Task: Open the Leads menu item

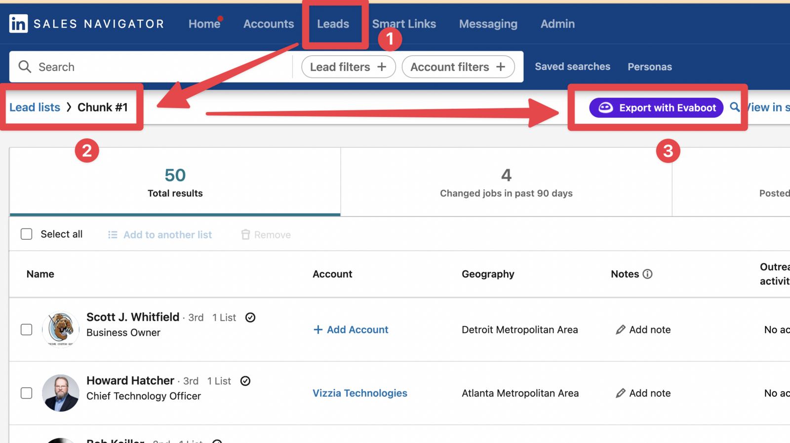Action: 333,24
